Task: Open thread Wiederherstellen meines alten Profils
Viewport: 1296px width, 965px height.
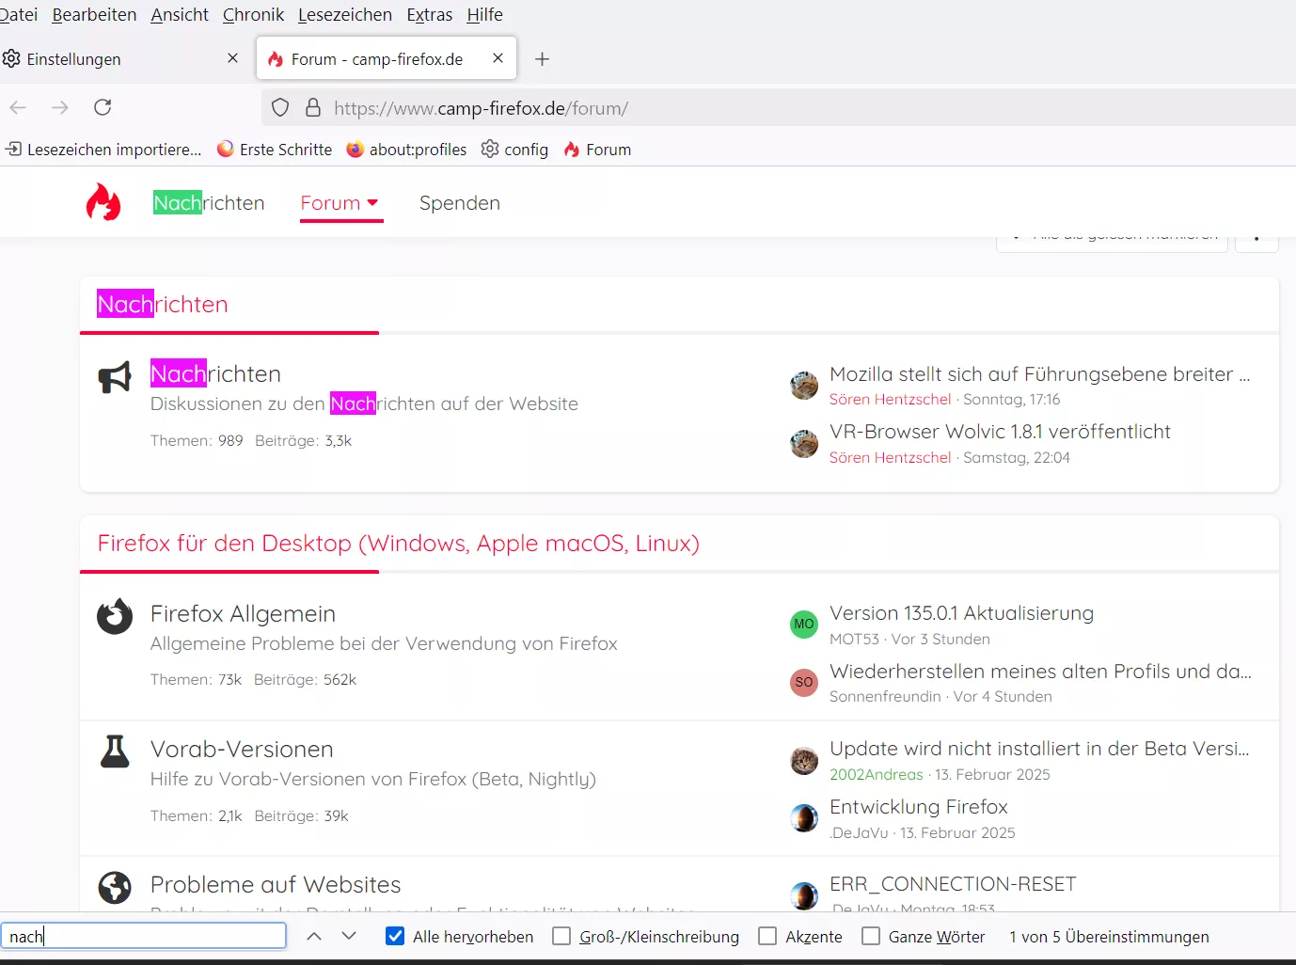Action: (1040, 672)
